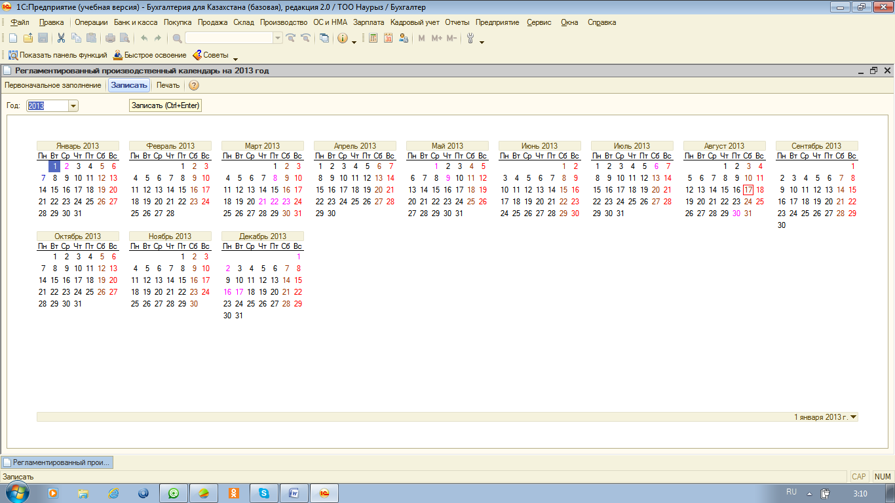
Task: Open Skype from the taskbar
Action: [x=264, y=493]
